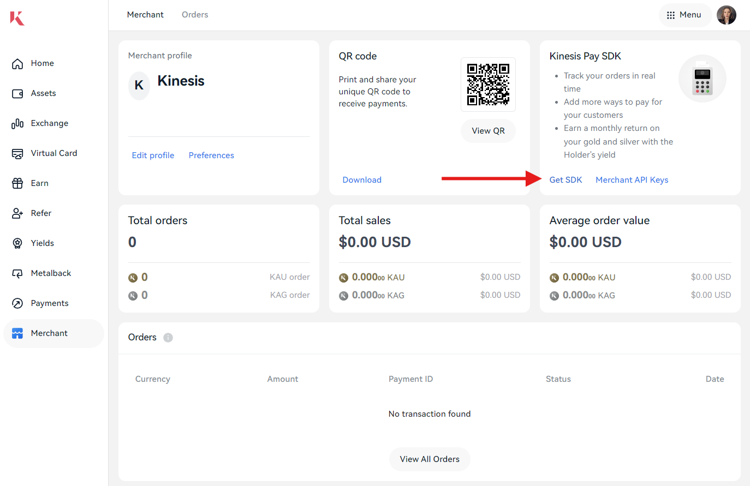The height and width of the screenshot is (486, 750).
Task: Click the No transaction found message
Action: click(x=430, y=414)
